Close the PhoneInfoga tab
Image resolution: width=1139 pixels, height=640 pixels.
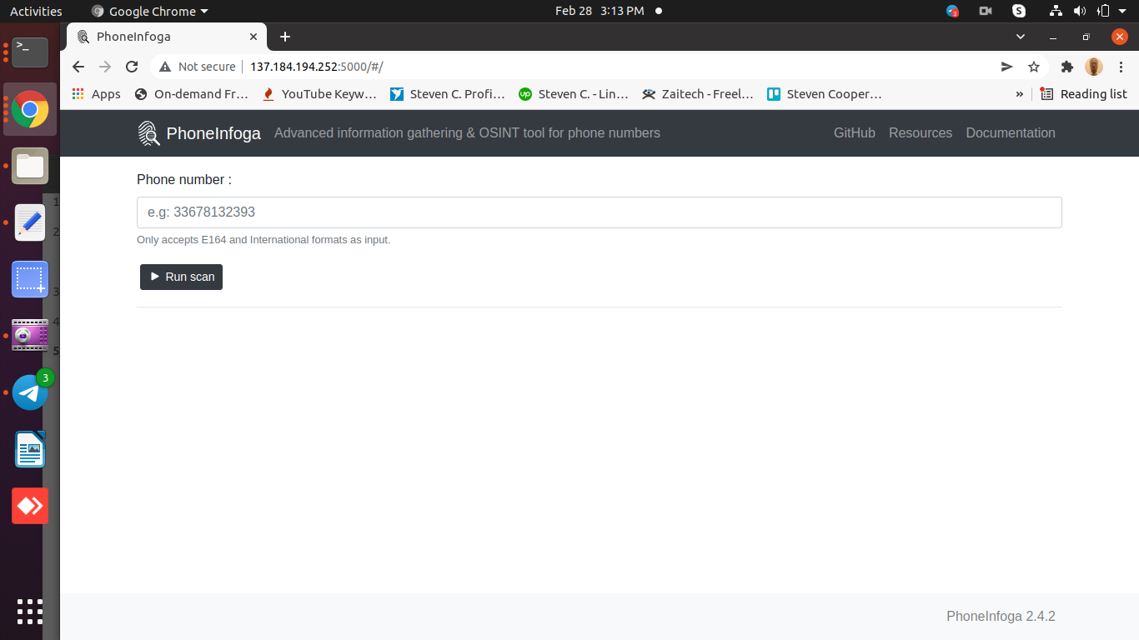click(x=253, y=37)
